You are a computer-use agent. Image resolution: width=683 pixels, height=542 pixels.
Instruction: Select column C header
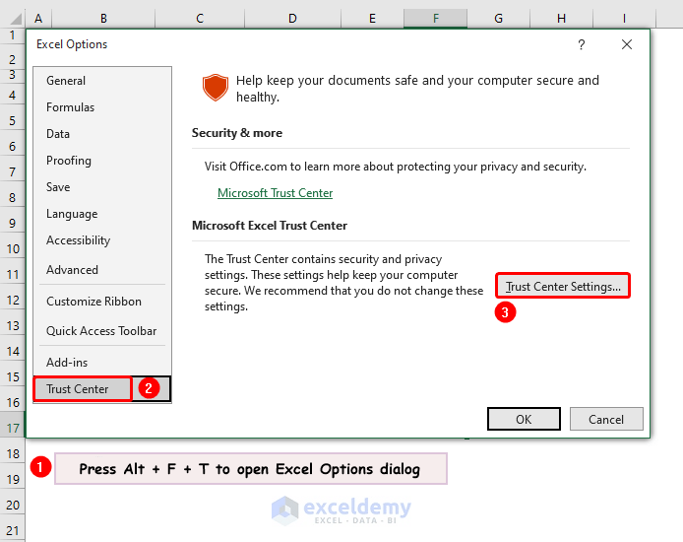point(200,19)
